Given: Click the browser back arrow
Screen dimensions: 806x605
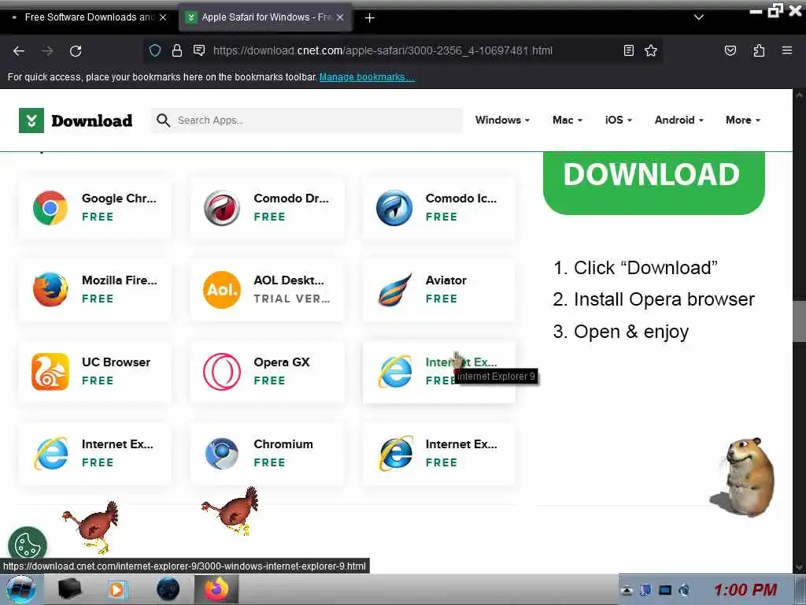Looking at the screenshot, I should [x=19, y=51].
